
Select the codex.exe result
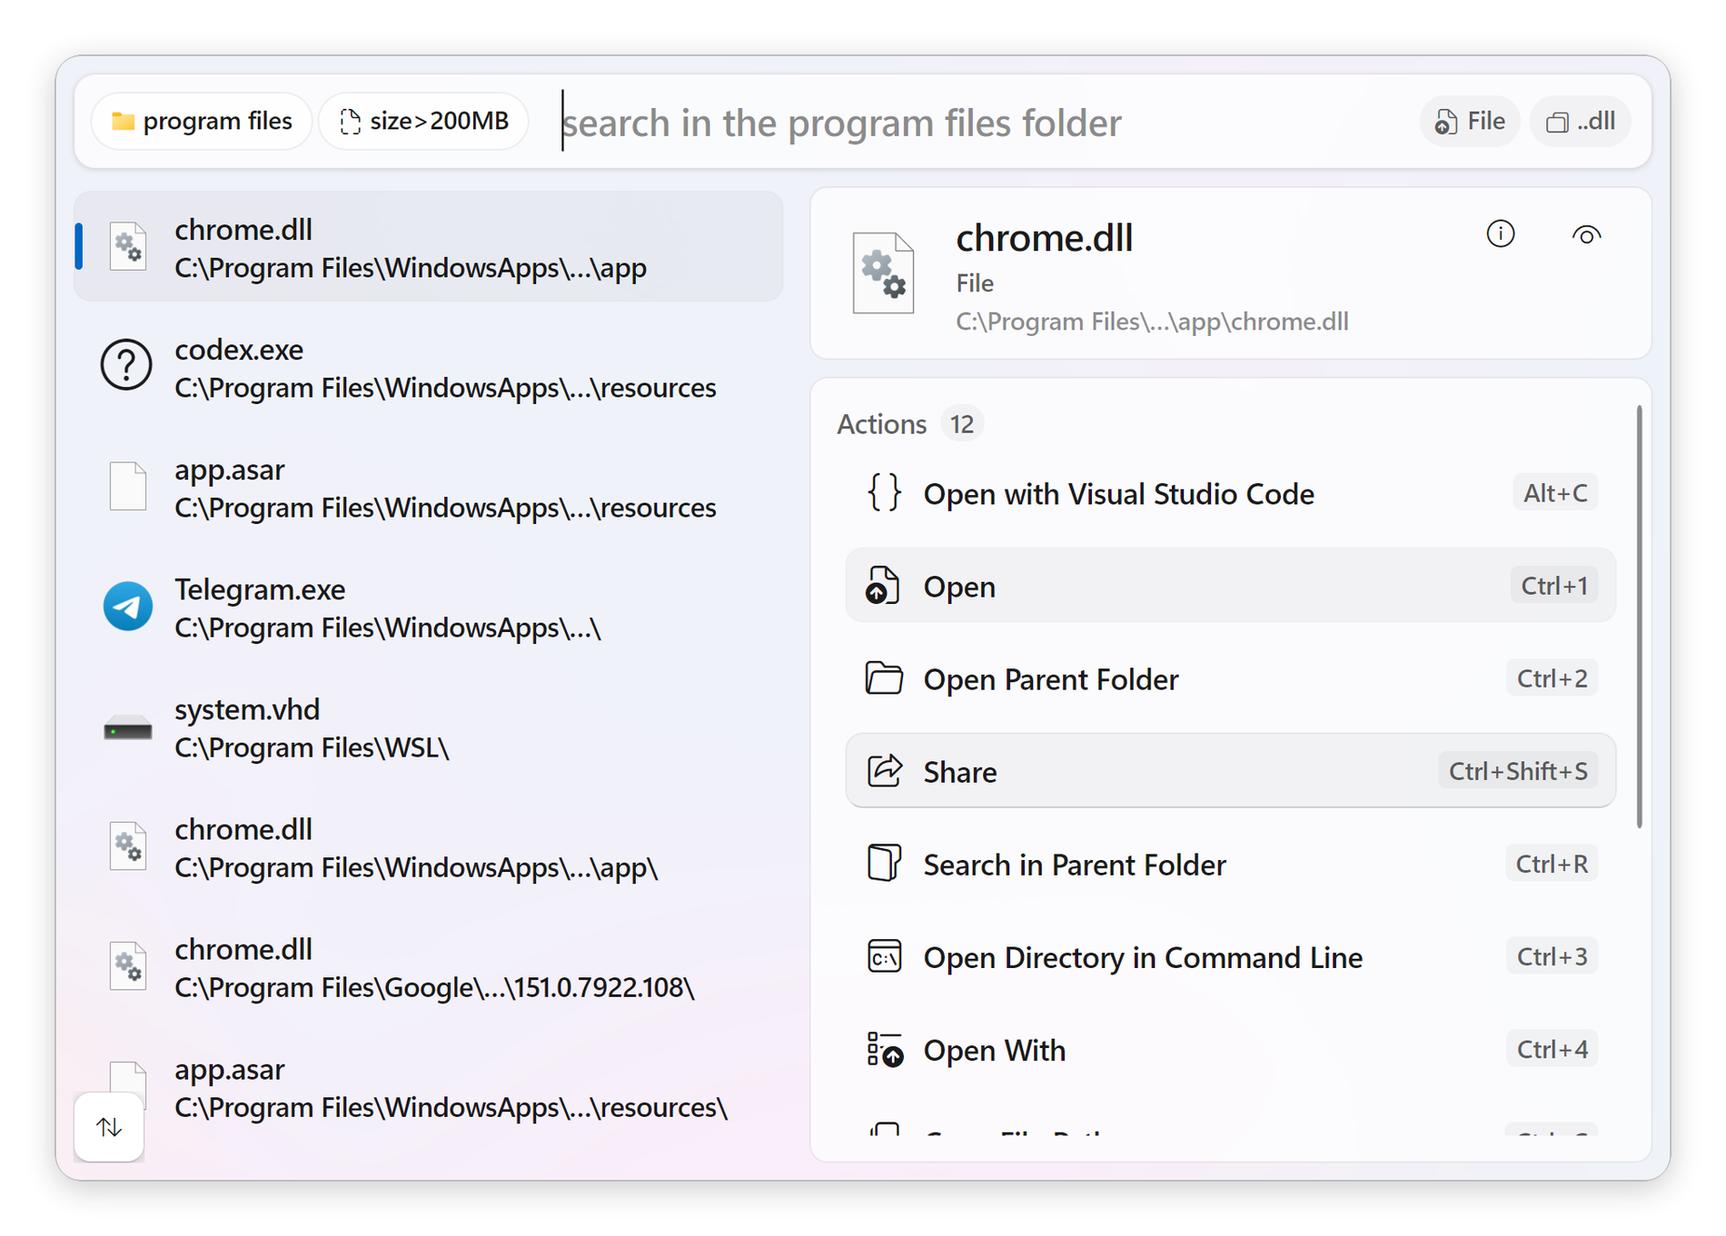click(x=429, y=368)
